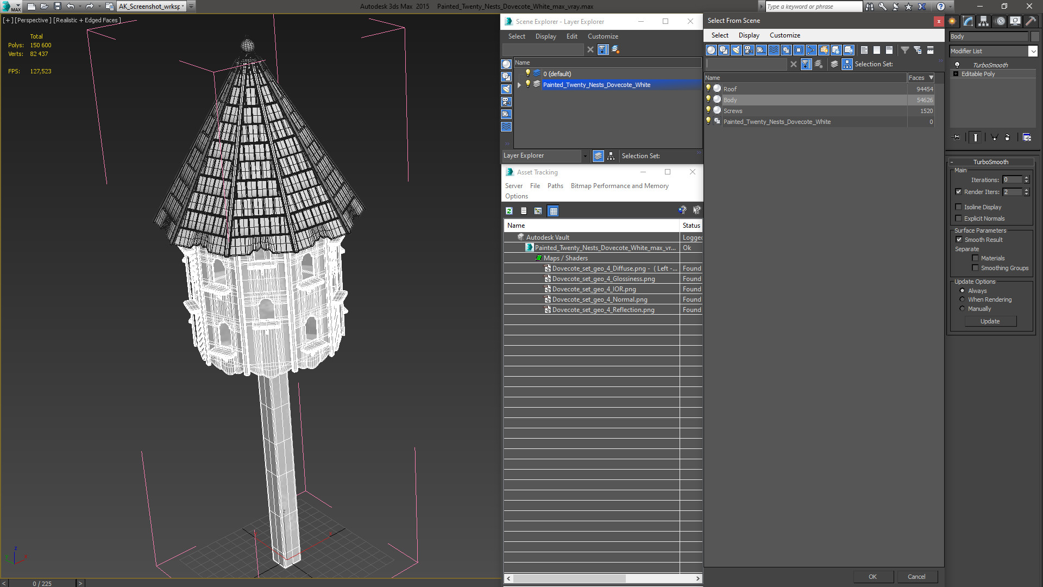Open Display menu in Select From Scene
1043x587 pixels.
(749, 35)
